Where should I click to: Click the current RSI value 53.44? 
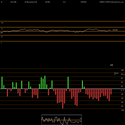pos(115,30)
